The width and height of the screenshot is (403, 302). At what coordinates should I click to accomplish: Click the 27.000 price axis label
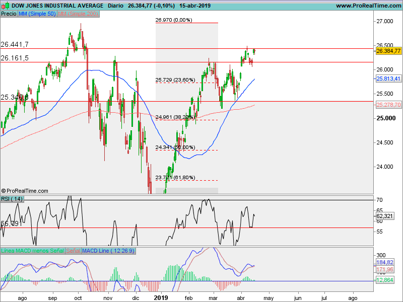(385, 21)
